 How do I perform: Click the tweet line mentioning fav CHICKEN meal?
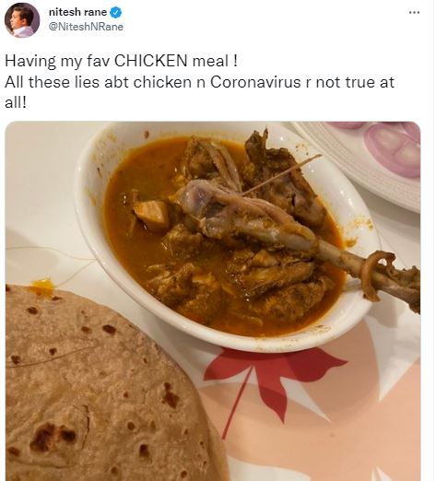(121, 61)
